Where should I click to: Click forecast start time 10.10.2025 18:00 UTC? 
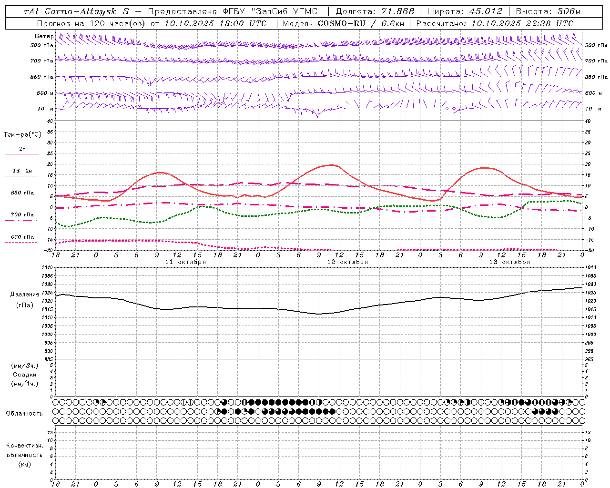click(x=215, y=23)
